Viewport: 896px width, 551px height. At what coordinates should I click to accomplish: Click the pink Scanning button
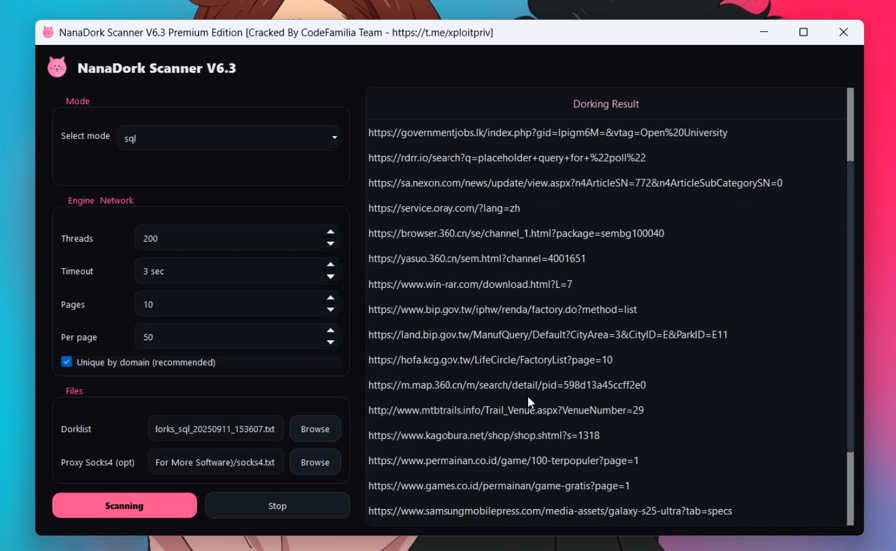pos(124,505)
